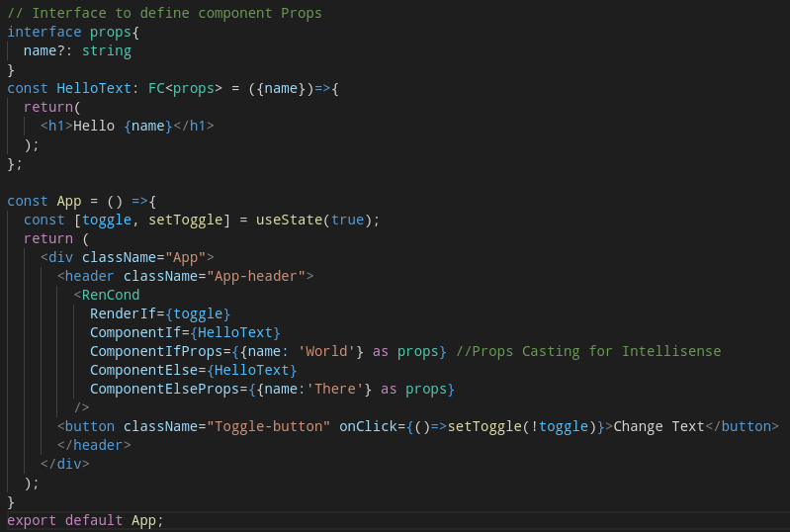This screenshot has width=790, height=532.
Task: Click "FC" in the HelloText declaration
Action: [156, 88]
